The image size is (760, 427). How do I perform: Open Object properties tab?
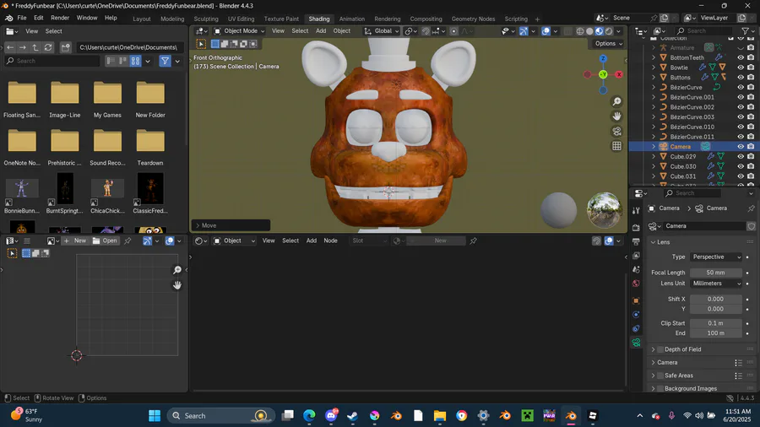tap(636, 300)
